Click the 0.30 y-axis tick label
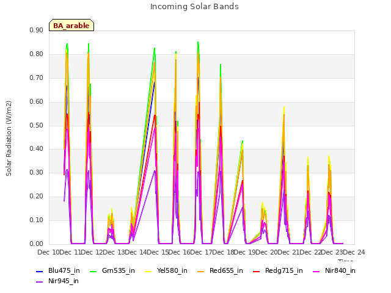The width and height of the screenshot is (391, 293). [x=37, y=172]
